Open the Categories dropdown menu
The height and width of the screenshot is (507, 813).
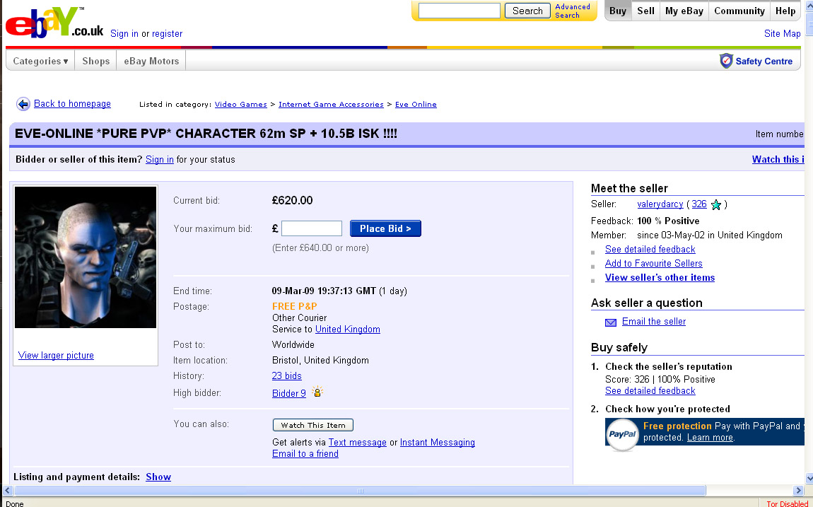[40, 61]
